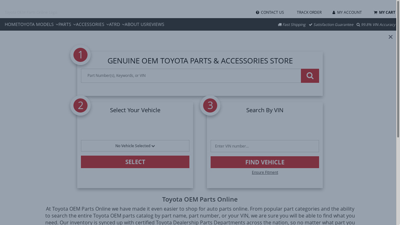Focus the Part Number, Keywords, or VIN field

point(191,75)
